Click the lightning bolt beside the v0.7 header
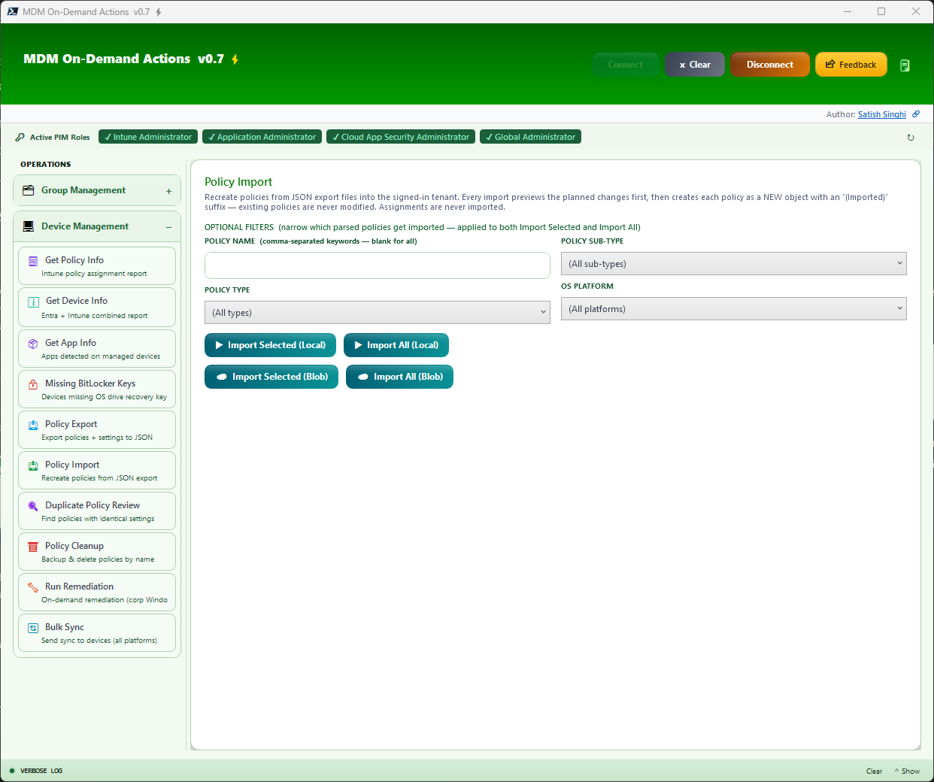This screenshot has width=934, height=782. point(235,59)
